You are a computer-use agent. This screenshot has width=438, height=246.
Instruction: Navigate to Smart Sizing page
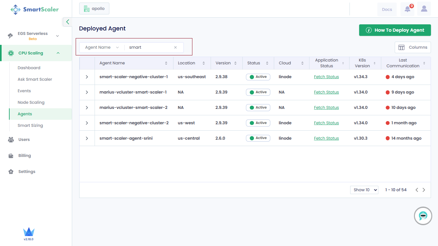[30, 126]
